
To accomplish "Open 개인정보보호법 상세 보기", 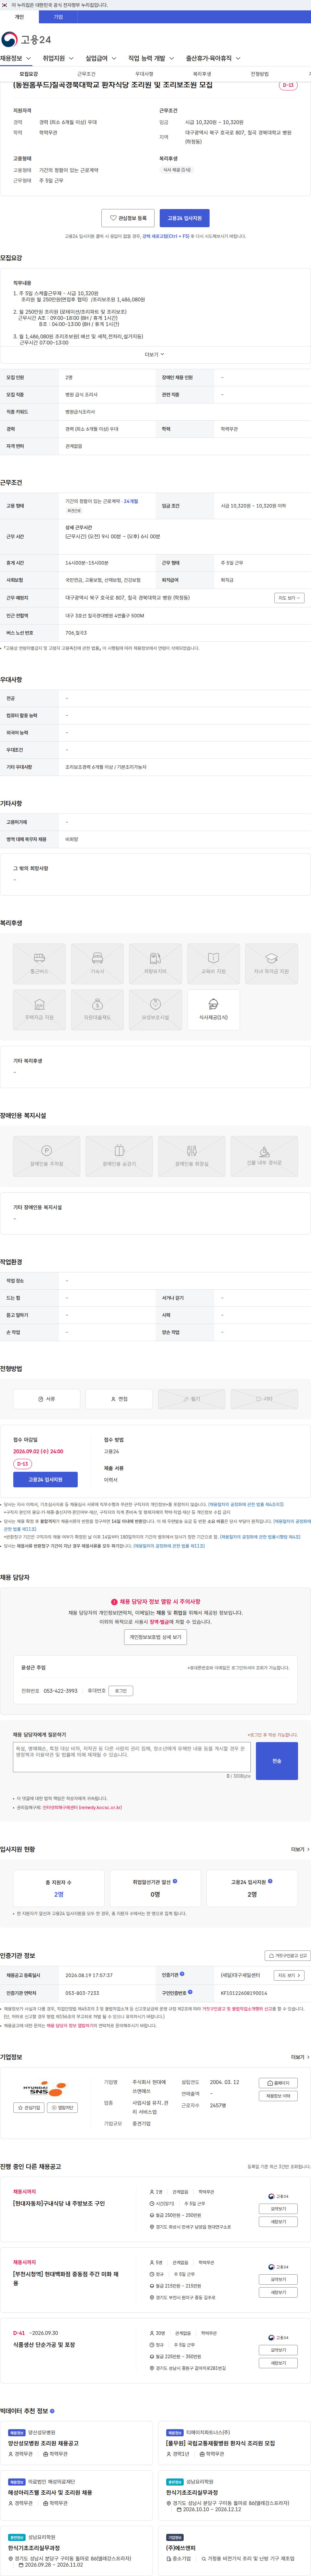I will [155, 1637].
